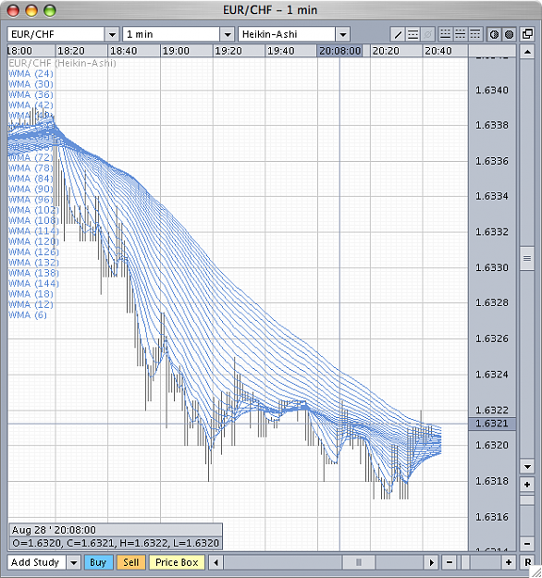The image size is (542, 578).
Task: Open the Heikin-Ashi chart type dropdown arrow
Action: point(343,34)
